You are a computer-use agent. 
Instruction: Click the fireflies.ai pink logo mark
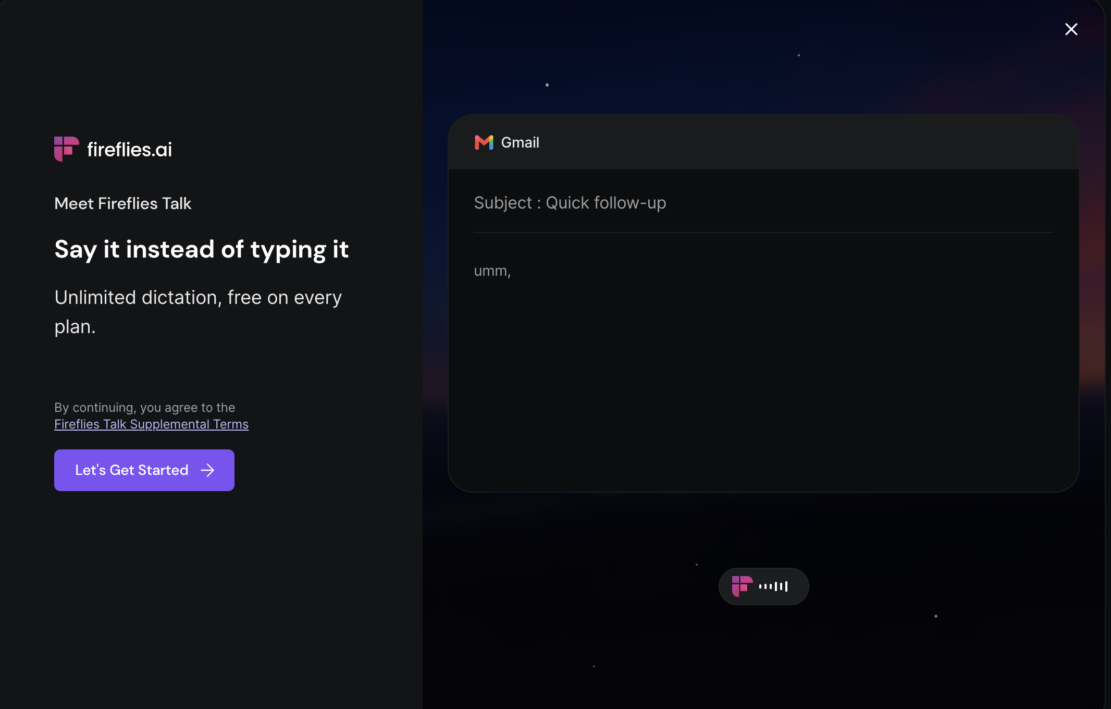[67, 149]
